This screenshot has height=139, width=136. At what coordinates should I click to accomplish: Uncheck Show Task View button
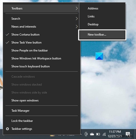pos(41,43)
